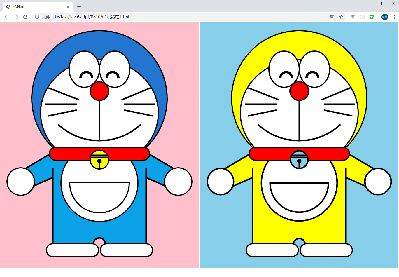Click the green shield extension icon
This screenshot has width=399, height=277.
pos(372,17)
